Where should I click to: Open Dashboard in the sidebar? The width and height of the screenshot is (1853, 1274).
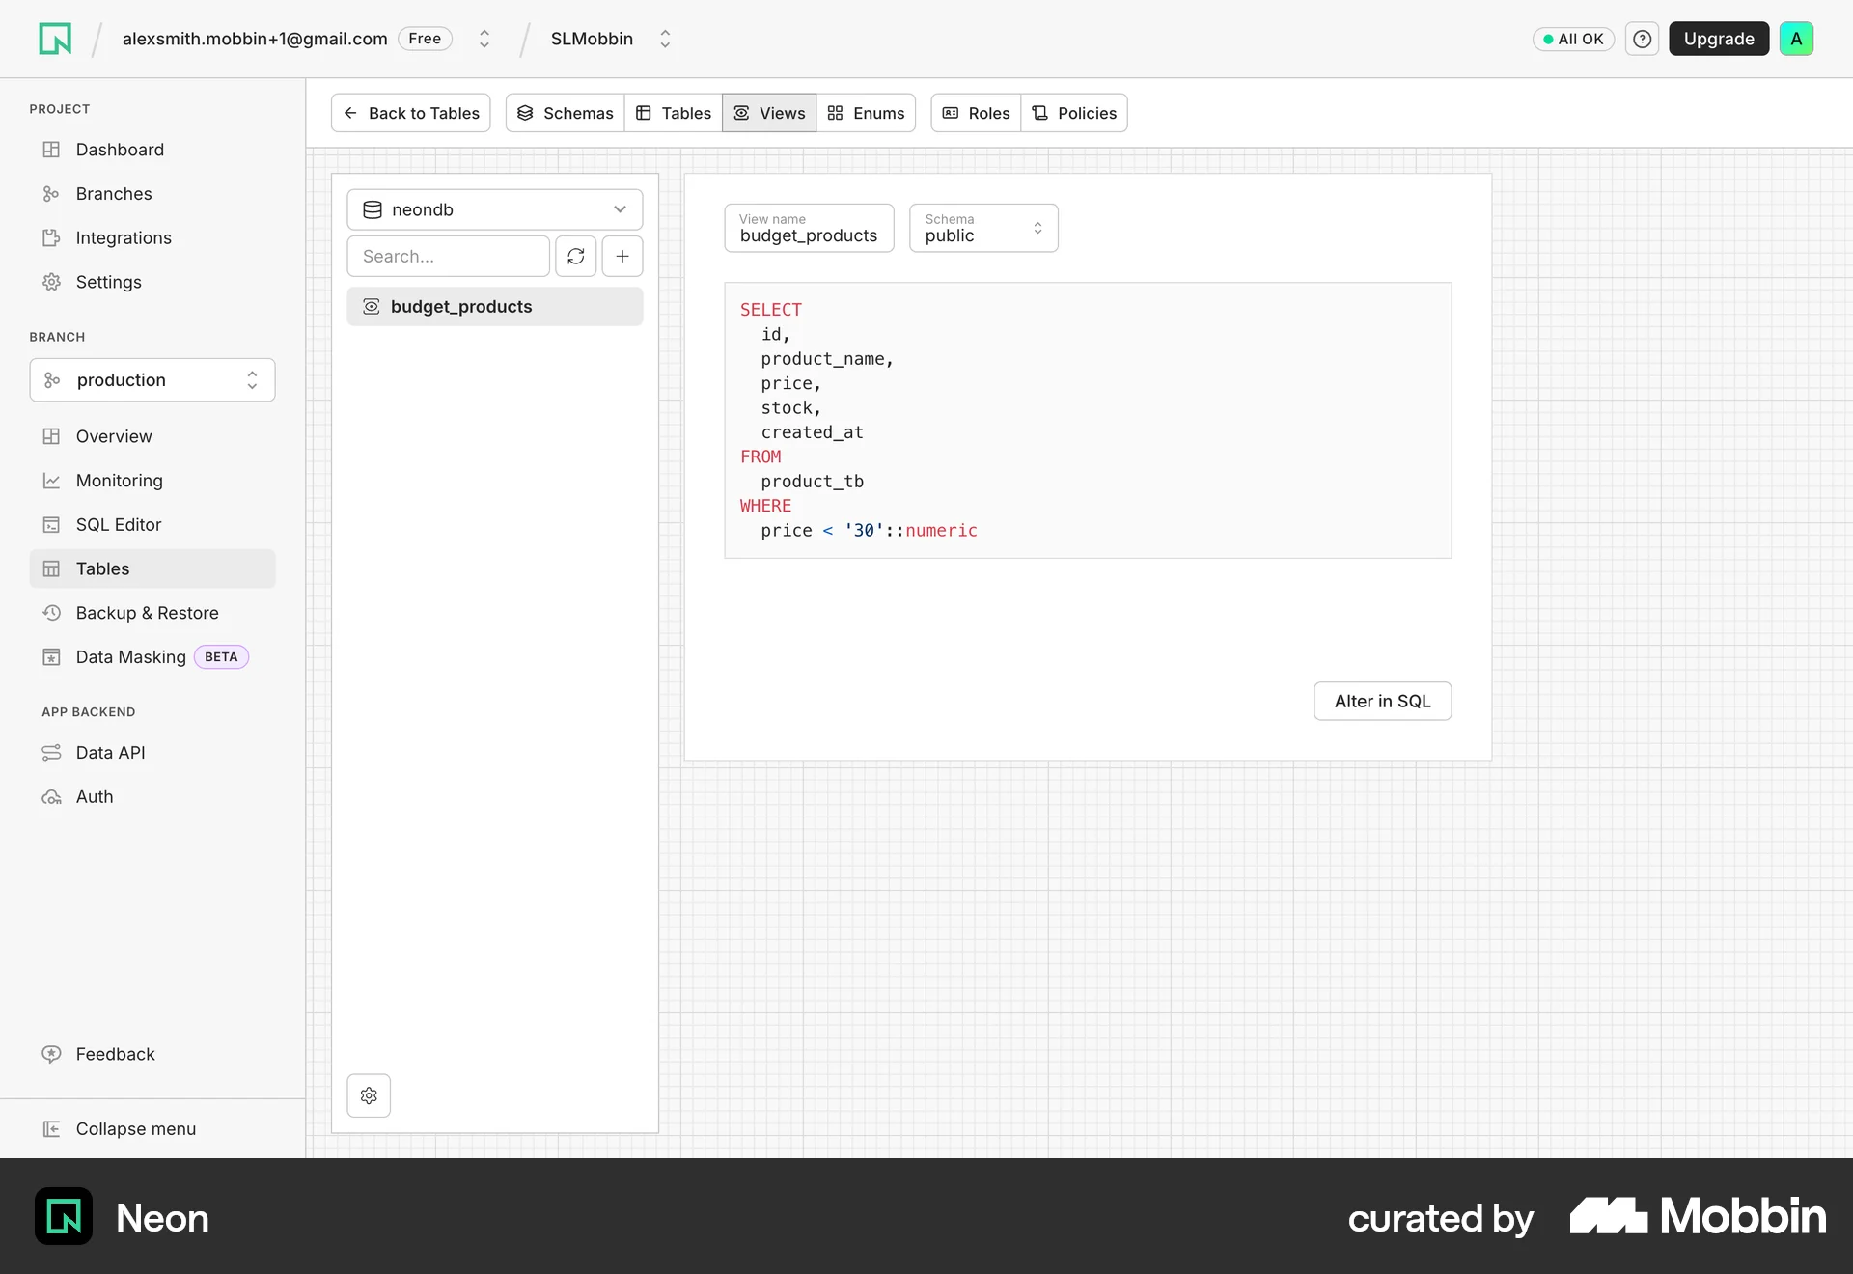point(152,150)
